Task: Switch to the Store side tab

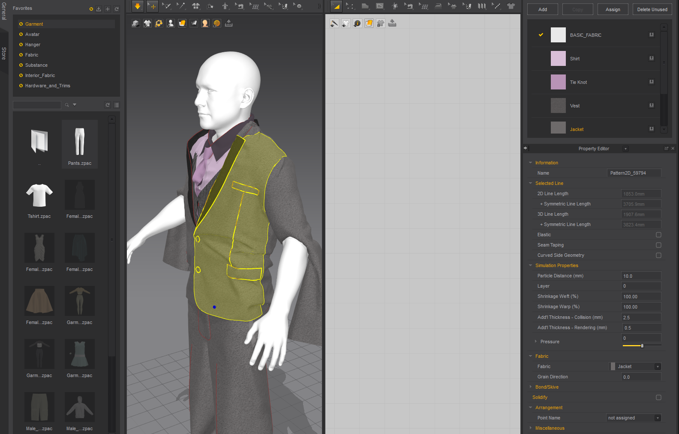Action: click(4, 54)
